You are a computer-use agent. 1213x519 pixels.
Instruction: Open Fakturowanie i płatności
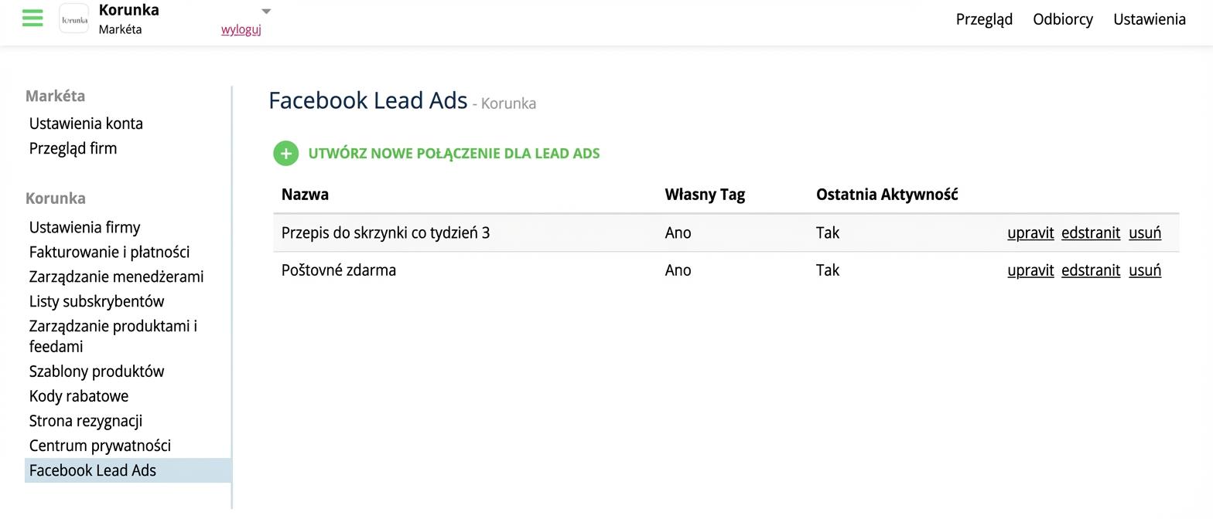(109, 252)
